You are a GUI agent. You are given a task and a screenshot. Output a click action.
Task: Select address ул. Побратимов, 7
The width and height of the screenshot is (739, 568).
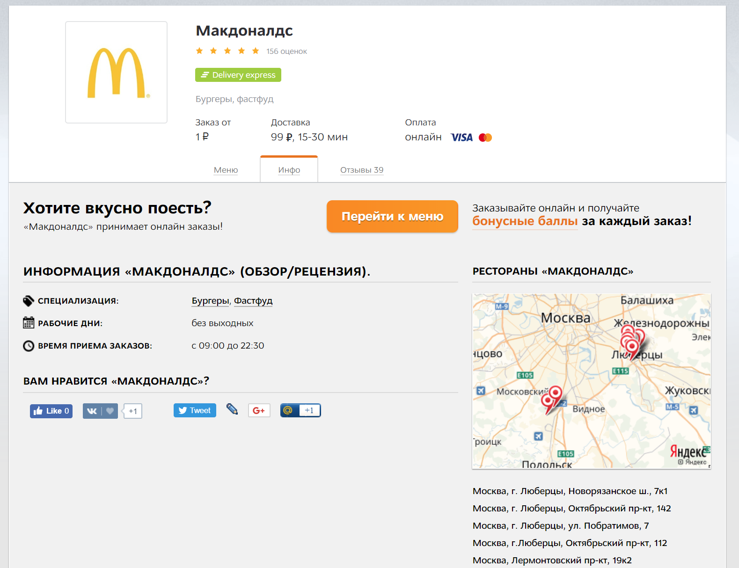point(561,525)
